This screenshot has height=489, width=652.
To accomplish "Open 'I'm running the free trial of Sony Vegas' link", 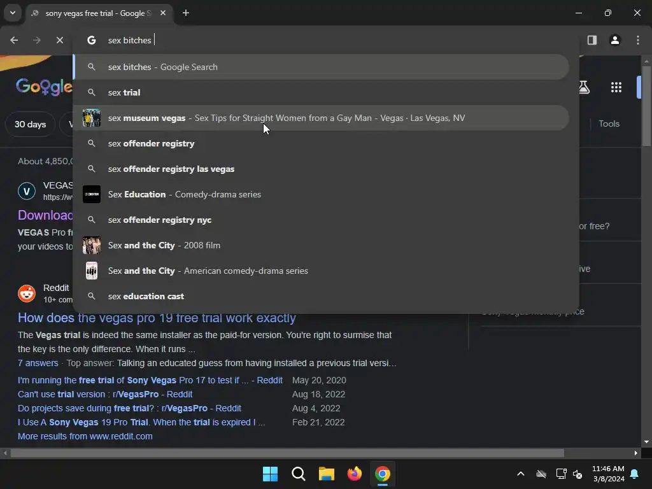I will pyautogui.click(x=150, y=381).
